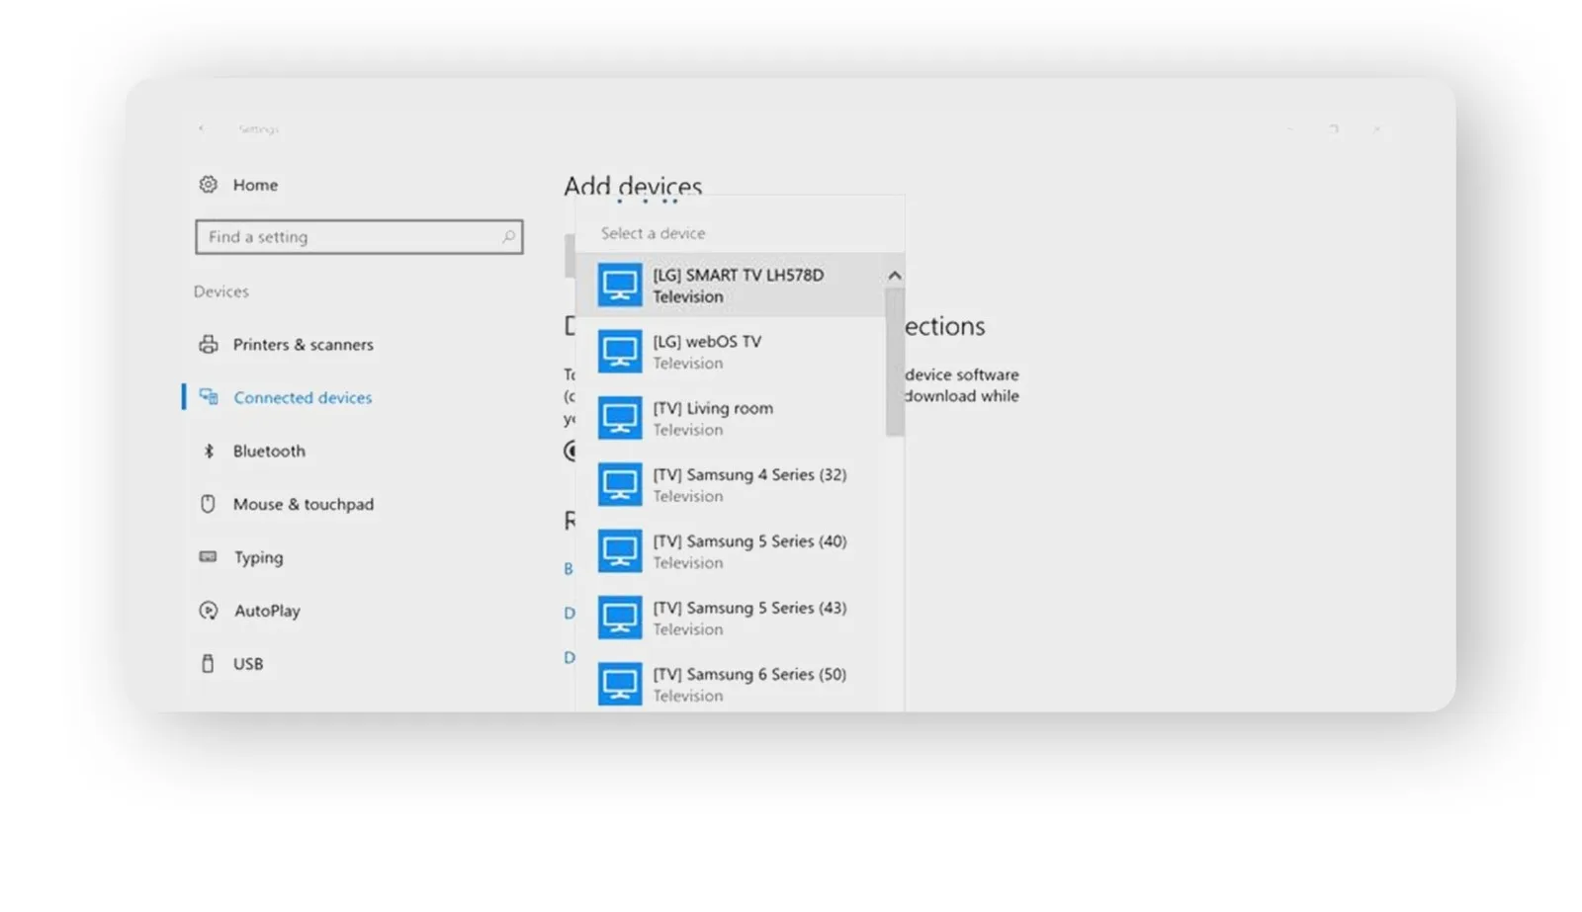This screenshot has width=1582, height=912.
Task: Click the Mouse & touchpad icon
Action: click(208, 504)
